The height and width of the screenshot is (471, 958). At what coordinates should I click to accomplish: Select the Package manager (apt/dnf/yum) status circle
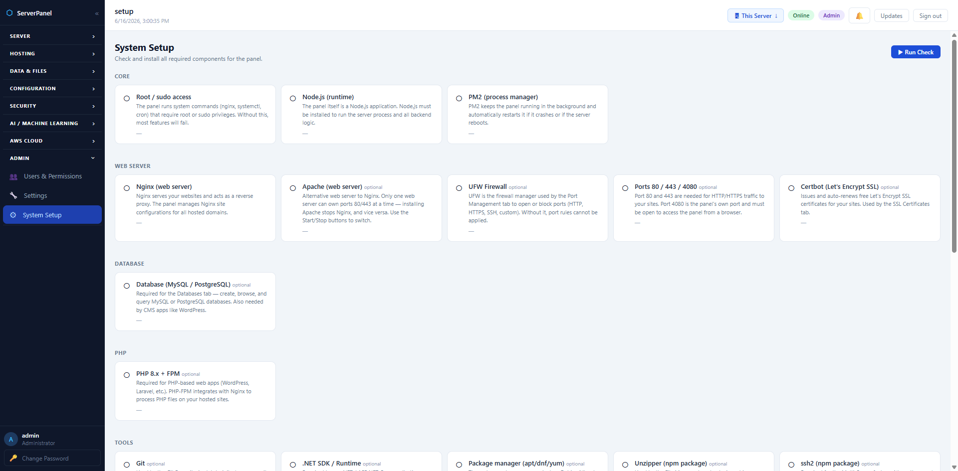(x=459, y=465)
